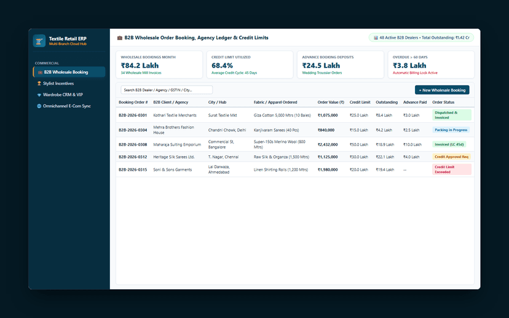Click the order value ₹2,432,000
Viewport: 509px width, 318px height.
click(x=328, y=145)
